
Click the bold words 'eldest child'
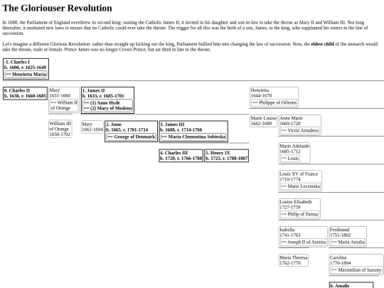point(322,44)
